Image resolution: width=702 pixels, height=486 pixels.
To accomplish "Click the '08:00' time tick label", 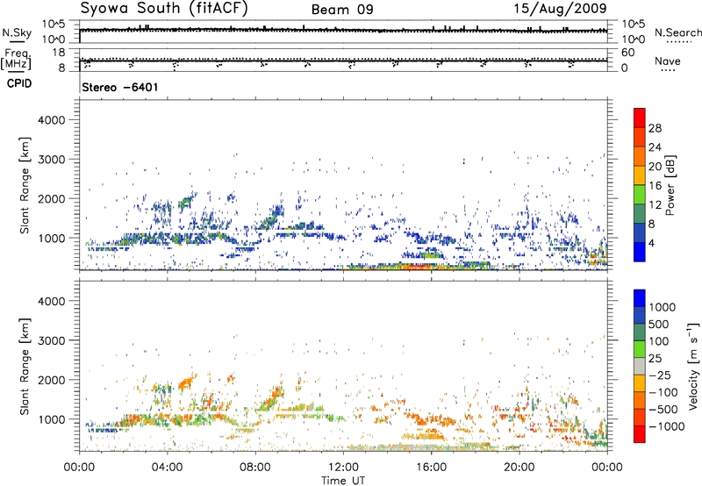I will click(254, 468).
